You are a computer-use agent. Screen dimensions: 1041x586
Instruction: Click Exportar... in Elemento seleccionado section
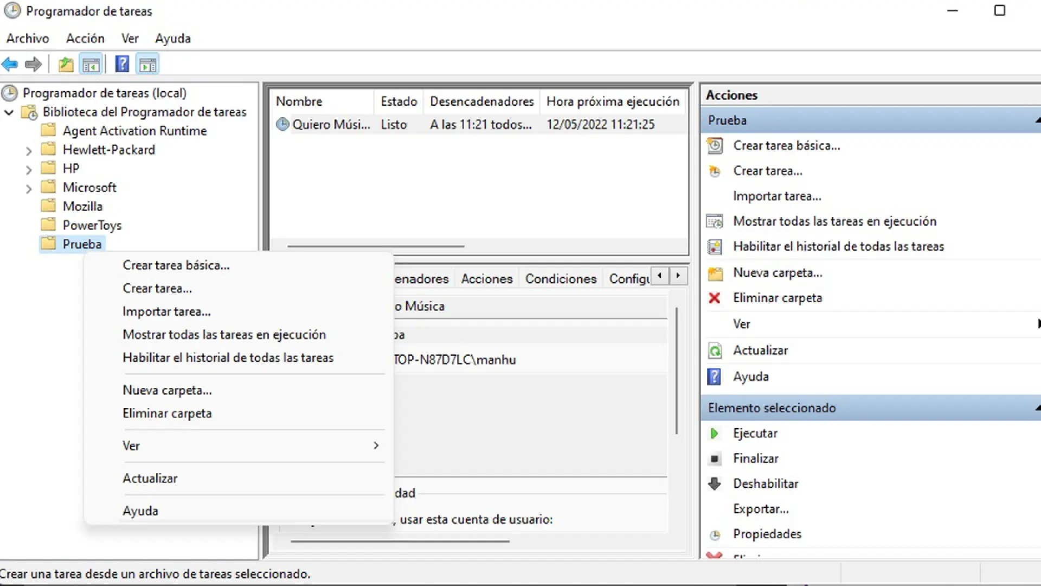click(761, 509)
